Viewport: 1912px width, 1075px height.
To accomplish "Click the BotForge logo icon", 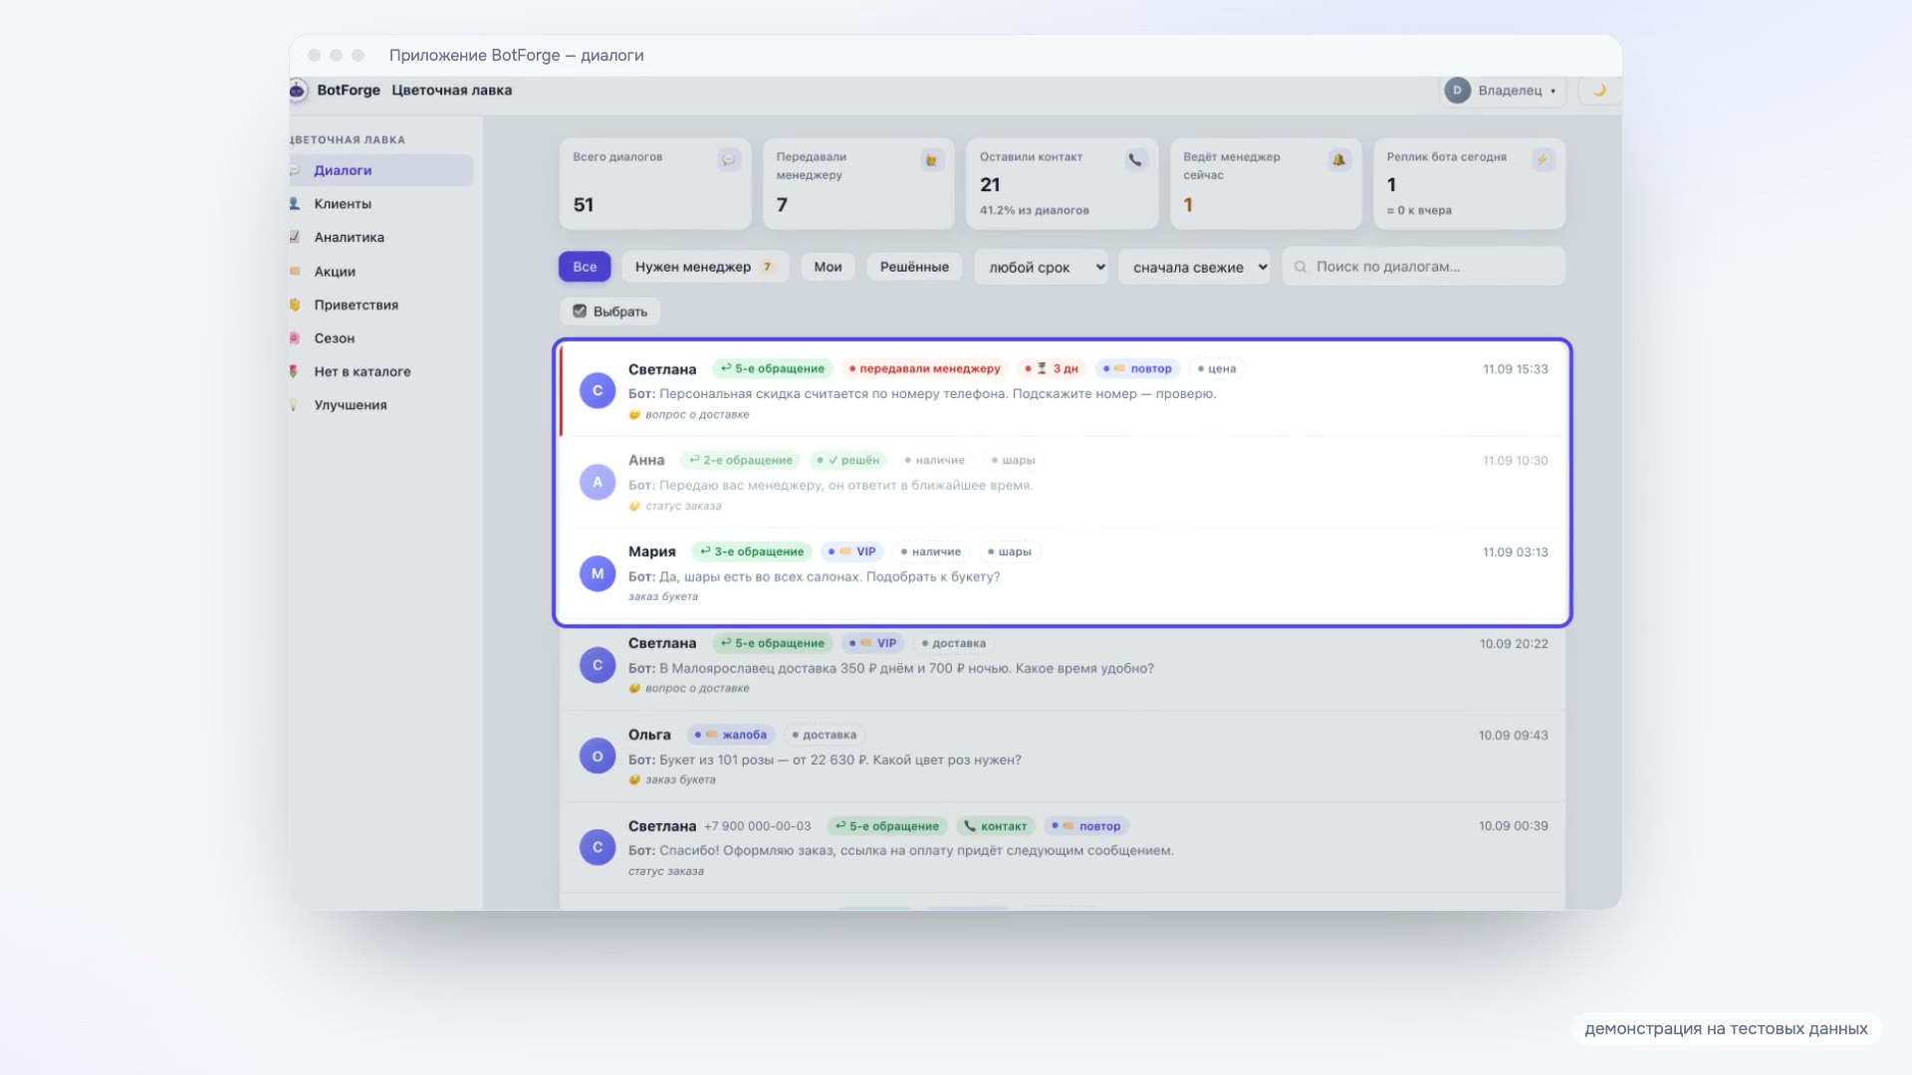I will click(297, 91).
